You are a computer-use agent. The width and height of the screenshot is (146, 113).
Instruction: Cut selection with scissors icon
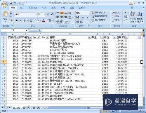(11, 13)
